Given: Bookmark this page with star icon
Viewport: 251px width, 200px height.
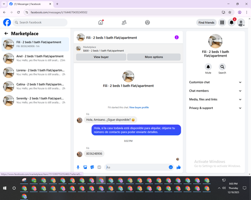Looking at the screenshot, I should tap(230, 12).
